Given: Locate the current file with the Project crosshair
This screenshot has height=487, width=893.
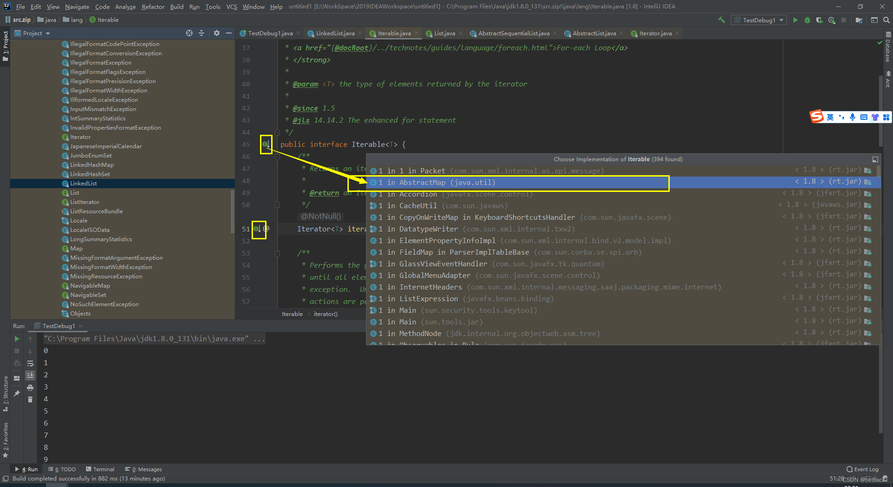Looking at the screenshot, I should point(189,33).
